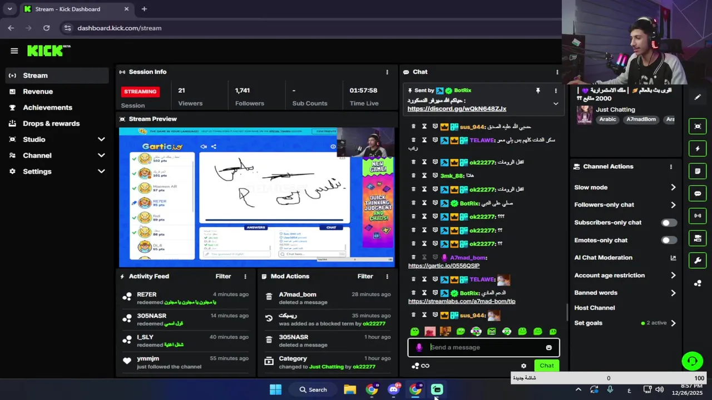Unpin the pinned BotRix message with the pin icon
This screenshot has height=400, width=712.
click(538, 91)
